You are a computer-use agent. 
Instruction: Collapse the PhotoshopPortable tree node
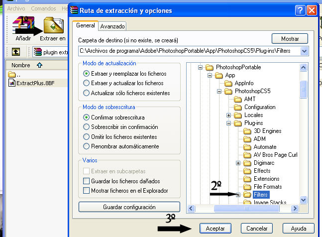200,67
